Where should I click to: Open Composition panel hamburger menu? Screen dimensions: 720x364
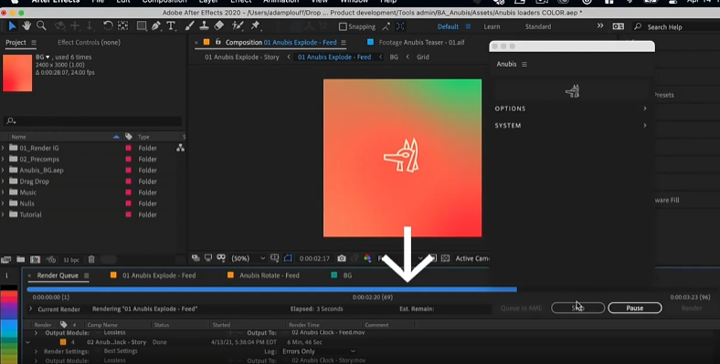coord(344,42)
